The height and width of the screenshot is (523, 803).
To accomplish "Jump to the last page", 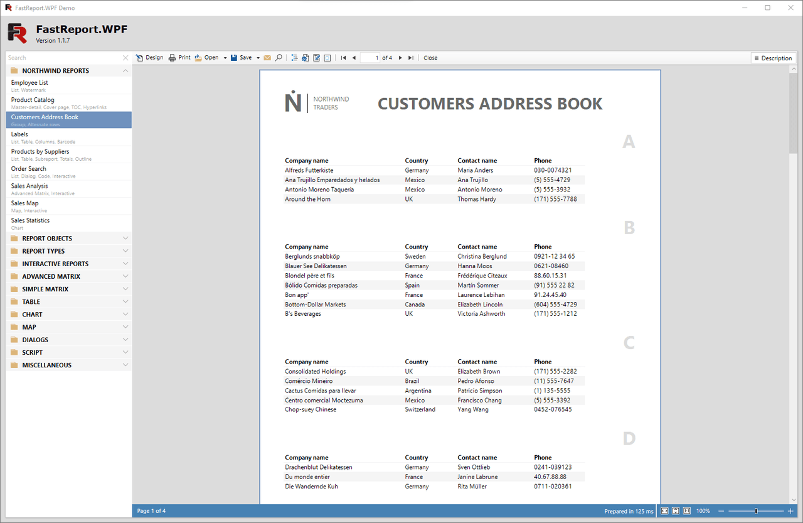I will 411,58.
